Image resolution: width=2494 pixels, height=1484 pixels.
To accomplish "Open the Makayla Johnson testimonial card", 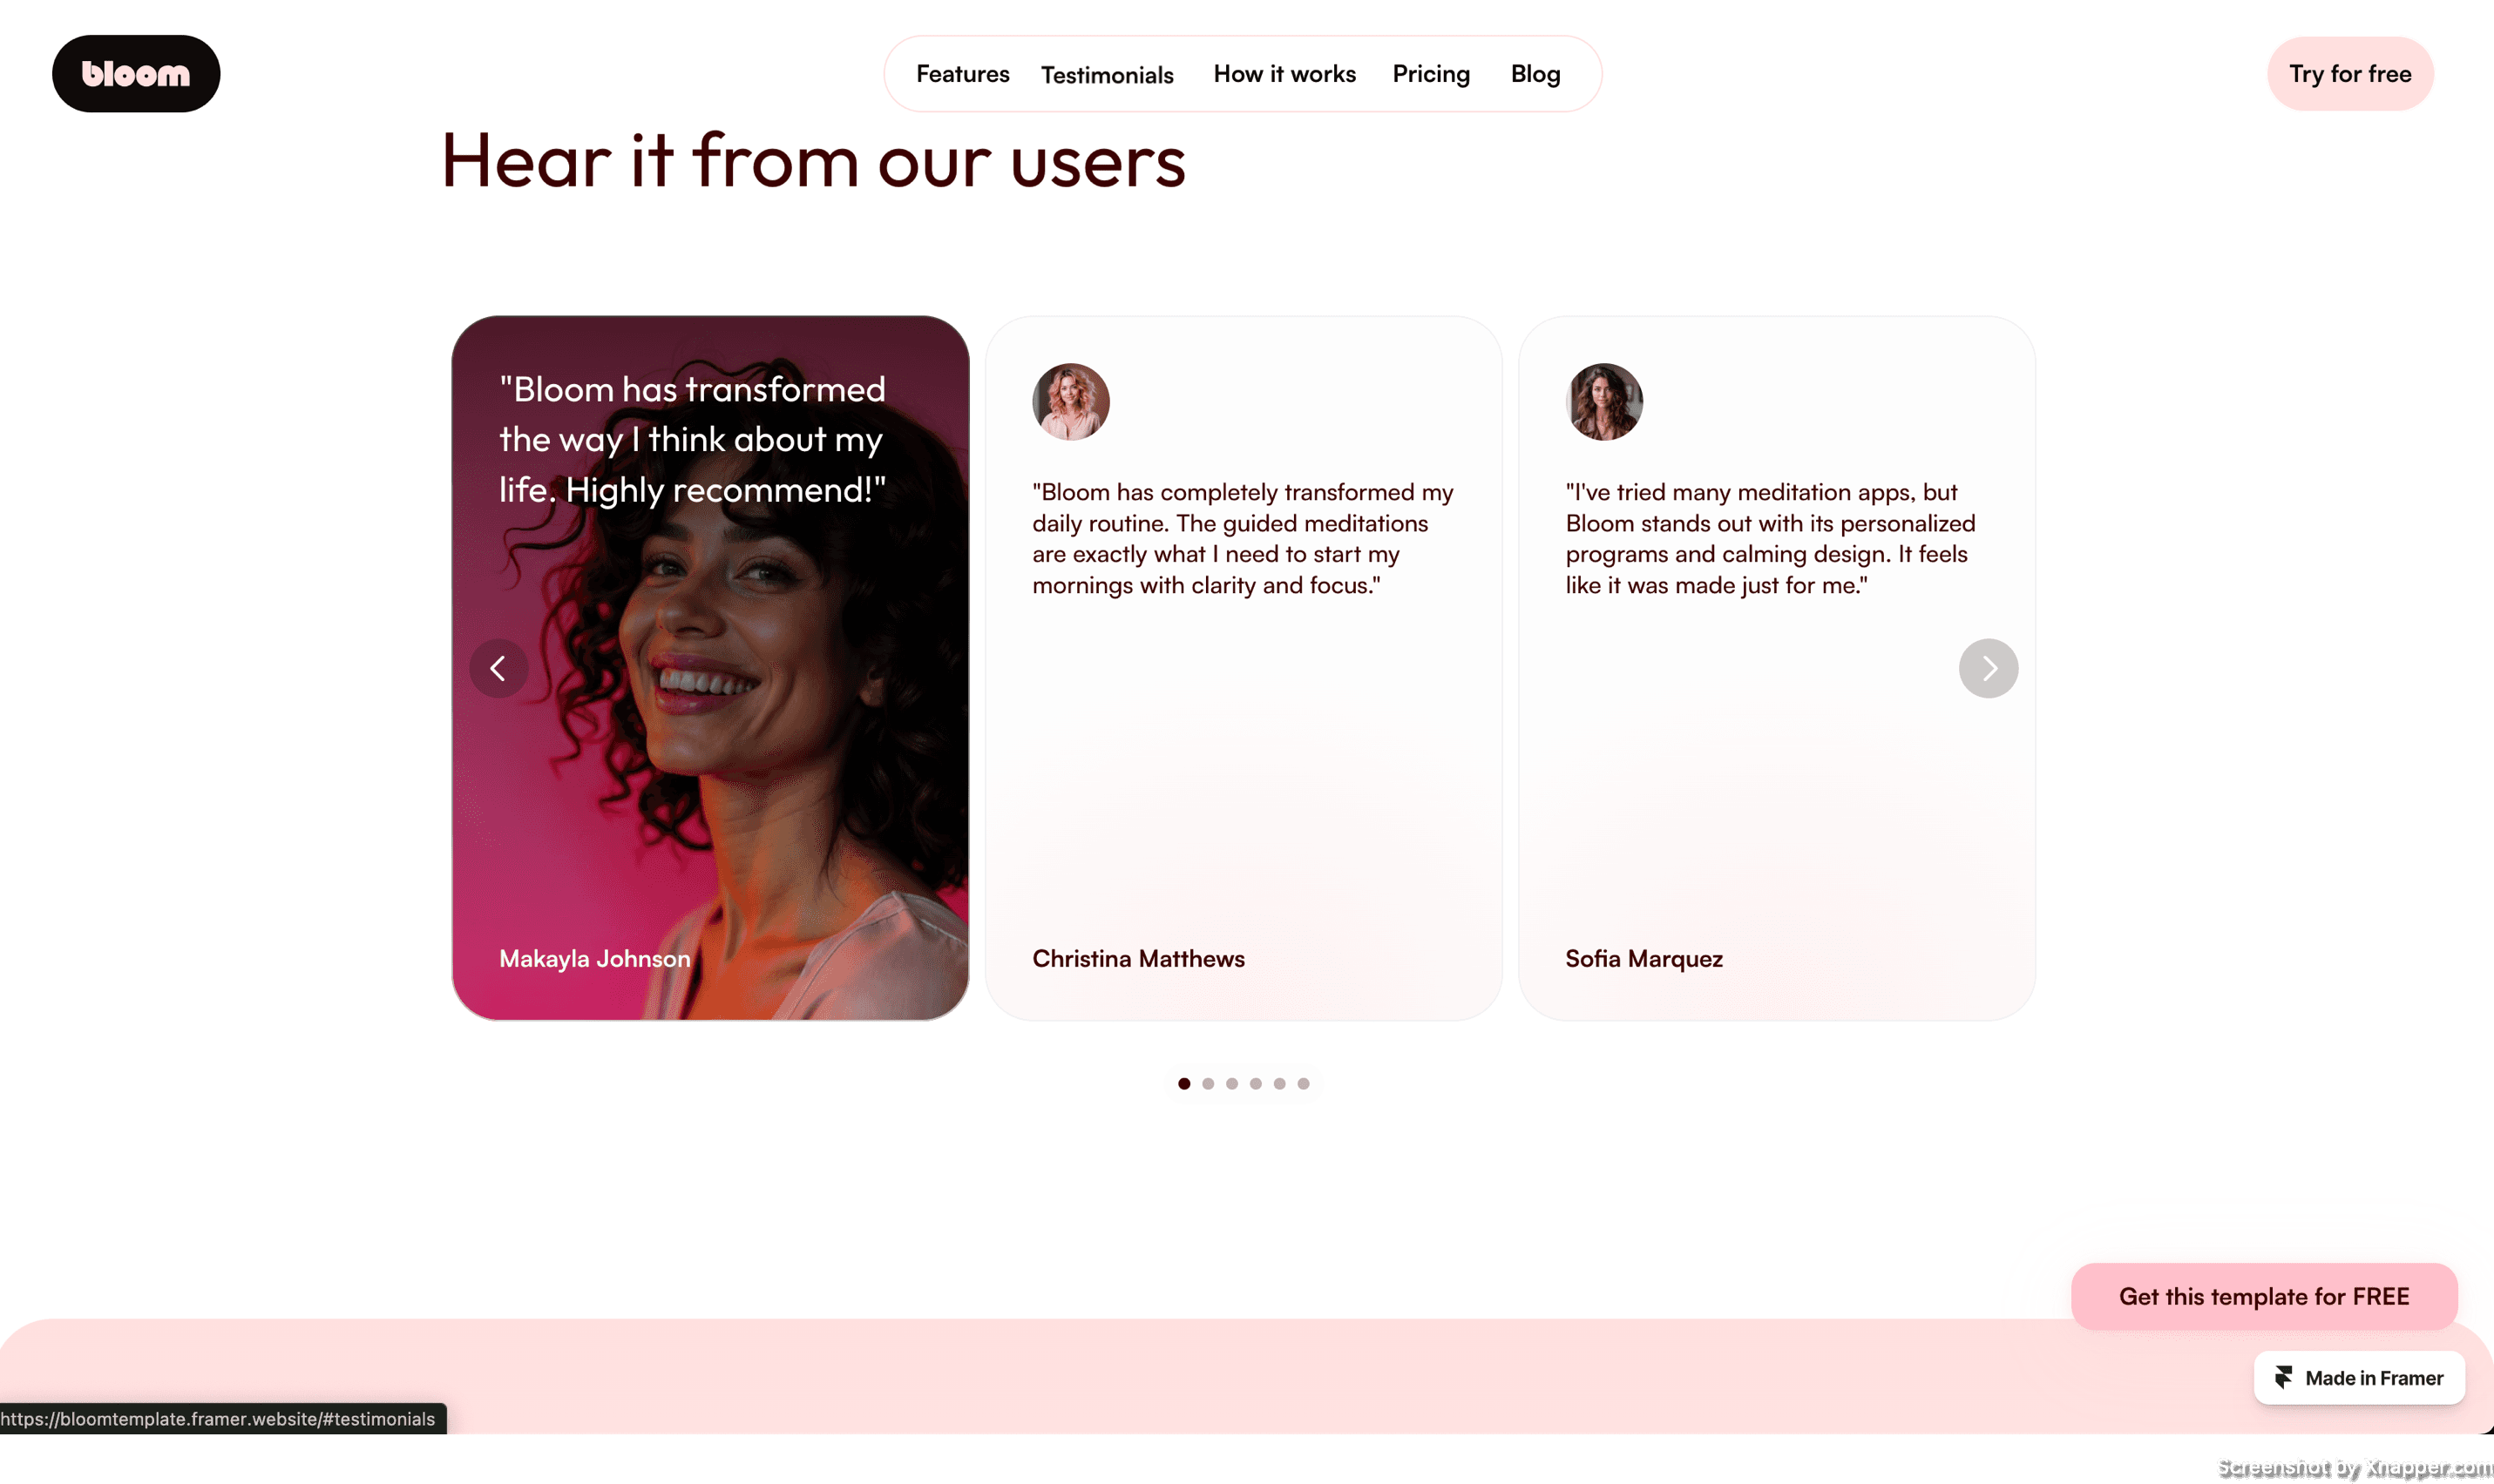I will pyautogui.click(x=710, y=668).
